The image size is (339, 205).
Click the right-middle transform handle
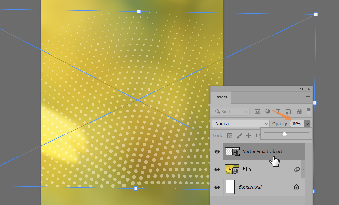[x=315, y=103]
